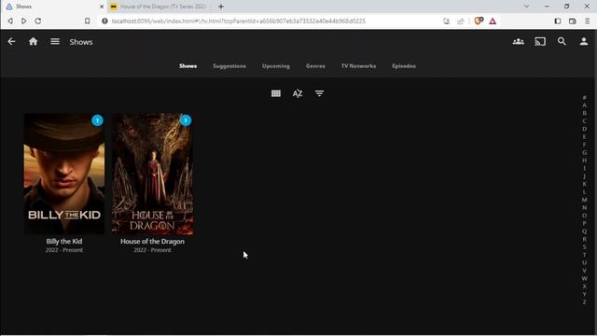597x336 pixels.
Task: Open the tab search dropdown arrow
Action: tap(526, 7)
